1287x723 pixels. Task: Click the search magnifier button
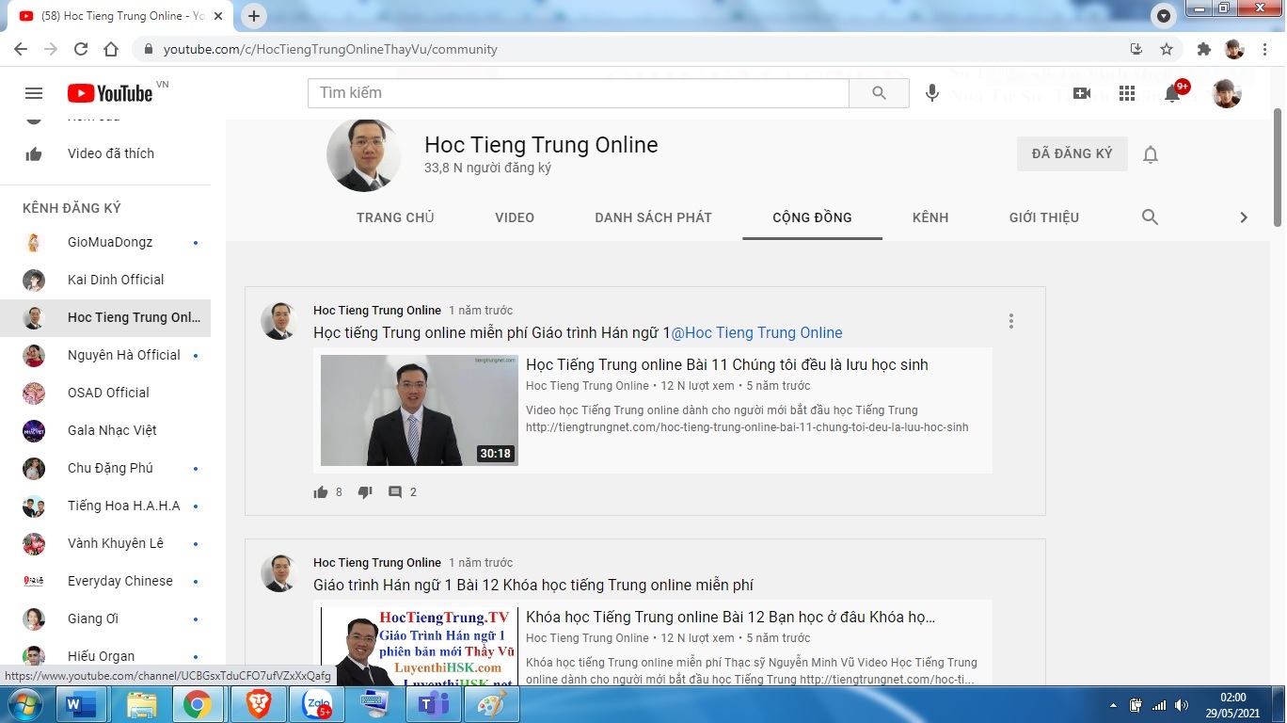click(879, 93)
